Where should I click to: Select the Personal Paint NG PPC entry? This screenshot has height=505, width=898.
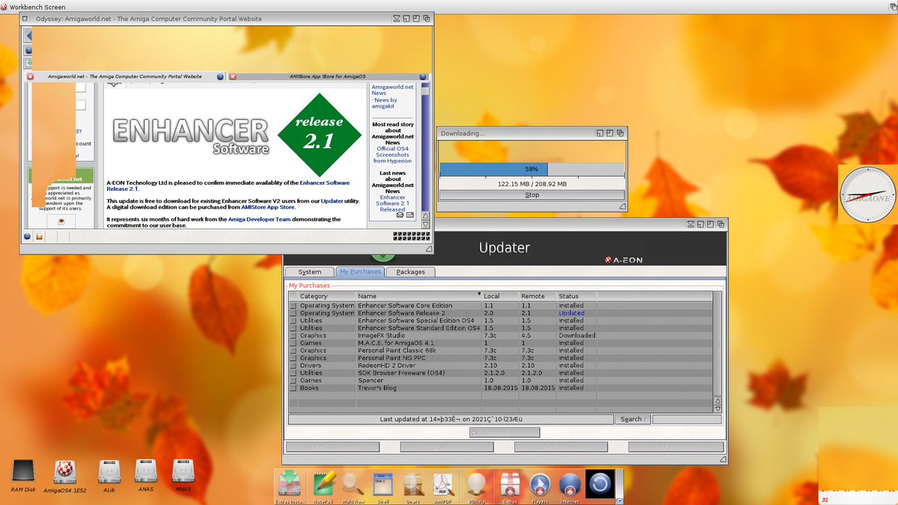501,358
